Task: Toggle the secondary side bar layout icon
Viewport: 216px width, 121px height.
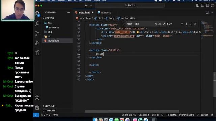Action: pos(207,5)
